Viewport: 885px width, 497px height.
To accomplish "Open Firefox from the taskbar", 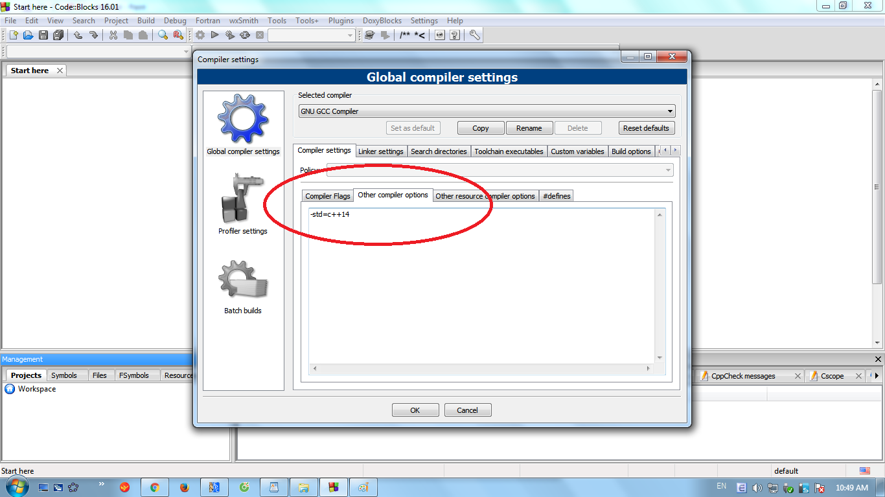I will click(x=184, y=487).
